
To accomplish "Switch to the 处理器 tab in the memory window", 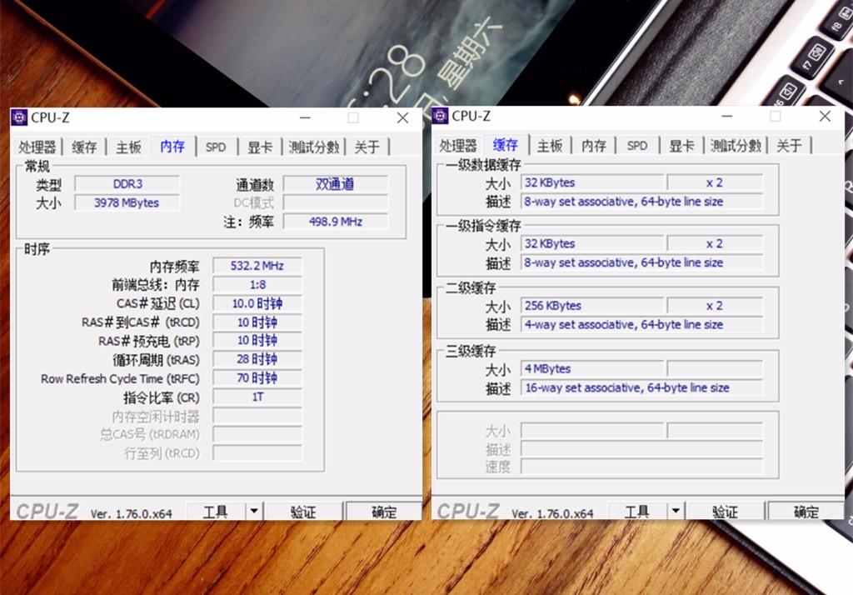I will click(x=37, y=147).
